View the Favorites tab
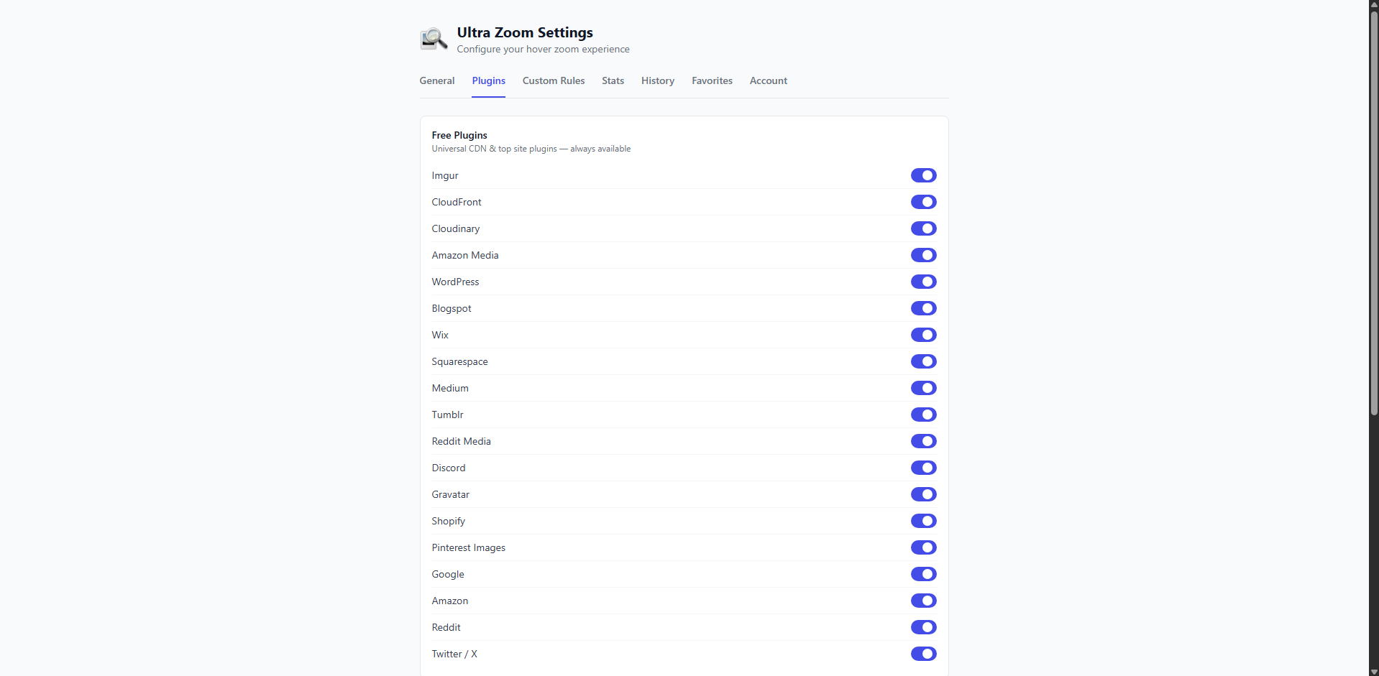The height and width of the screenshot is (676, 1379). coord(711,80)
